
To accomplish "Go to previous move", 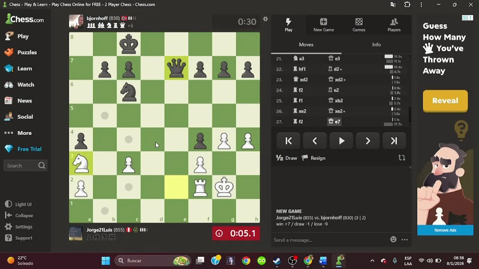I will 315,141.
